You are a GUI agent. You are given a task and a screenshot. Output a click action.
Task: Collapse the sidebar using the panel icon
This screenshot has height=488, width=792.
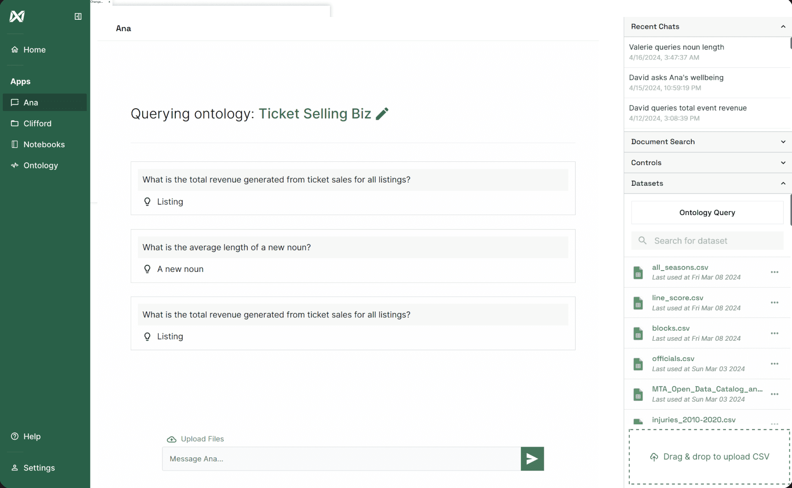pyautogui.click(x=78, y=17)
